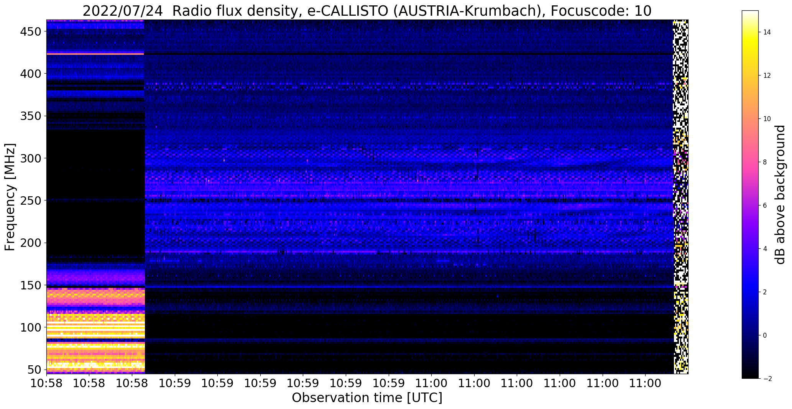Click the 'Observation time [UTC]' x-axis label
The height and width of the screenshot is (409, 792).
point(367,398)
